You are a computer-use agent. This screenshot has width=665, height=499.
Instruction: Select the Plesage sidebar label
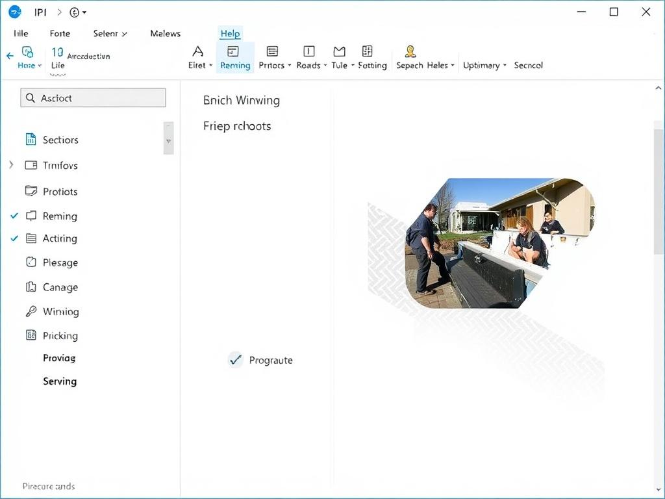[x=60, y=262]
